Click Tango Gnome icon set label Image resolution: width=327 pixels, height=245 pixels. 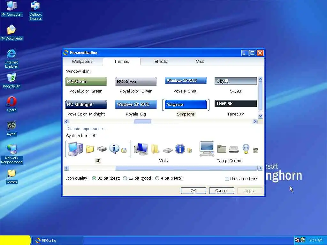pos(229,161)
